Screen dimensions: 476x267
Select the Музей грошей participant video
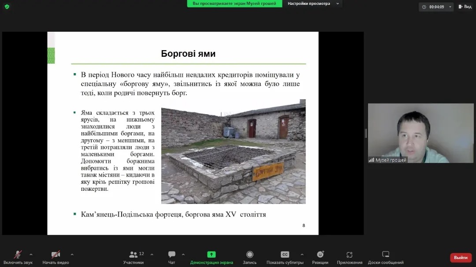click(x=420, y=133)
